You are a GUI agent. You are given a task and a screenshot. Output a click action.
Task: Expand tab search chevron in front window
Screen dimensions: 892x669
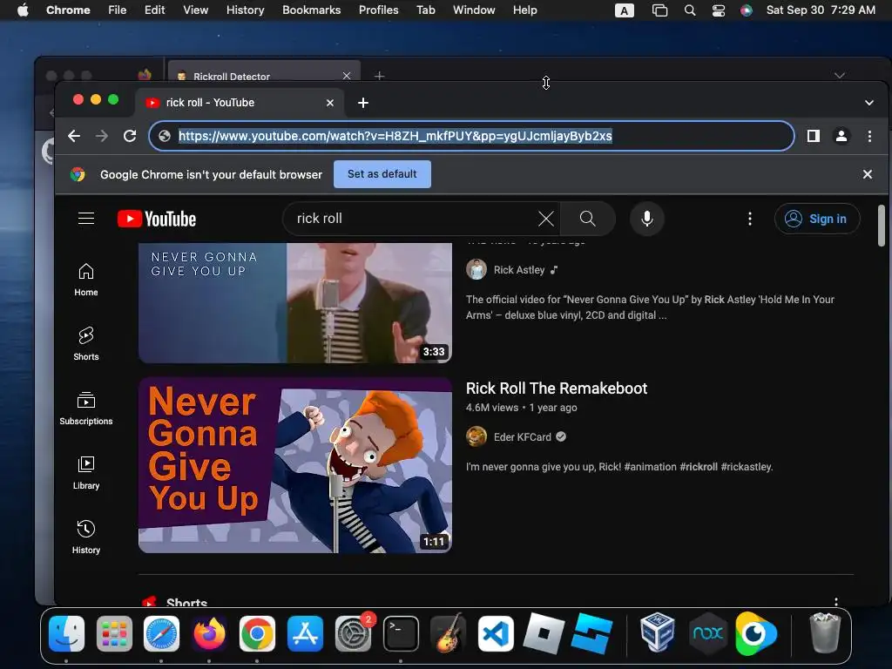pyautogui.click(x=868, y=103)
